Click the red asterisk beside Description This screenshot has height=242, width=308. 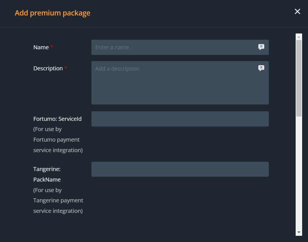(x=66, y=68)
